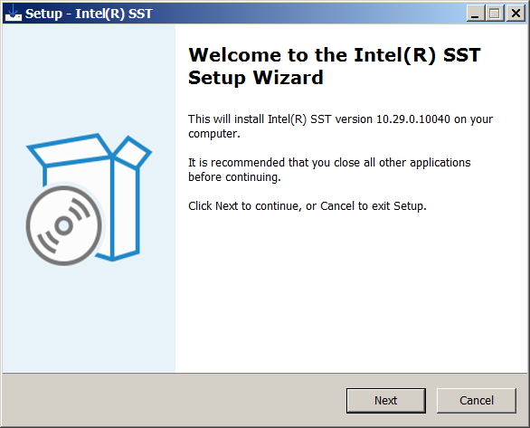530x428 pixels.
Task: Click the open blue box illustration
Action: pos(90,199)
